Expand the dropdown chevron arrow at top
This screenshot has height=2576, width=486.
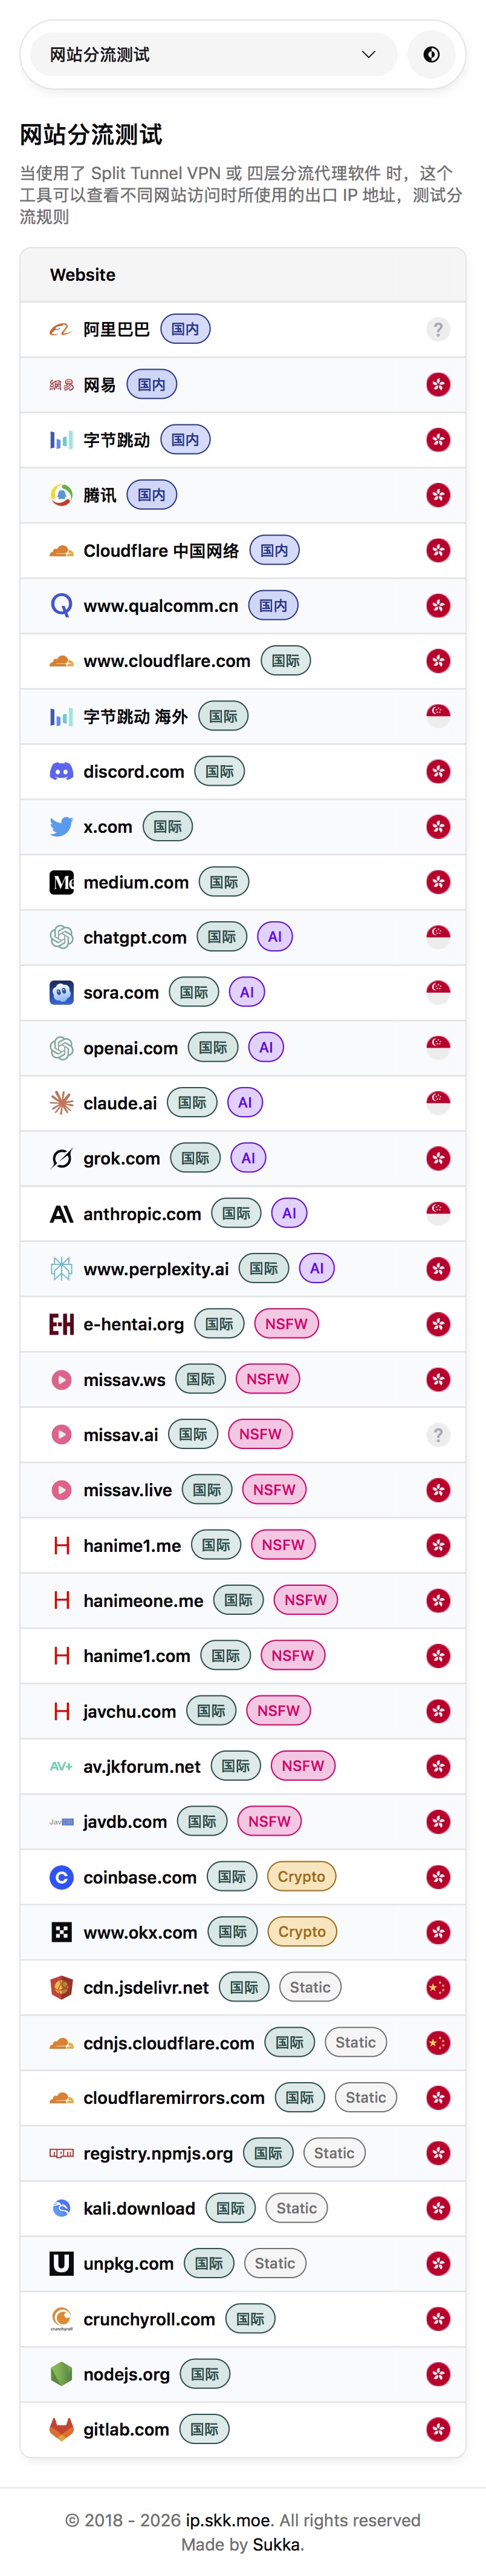click(x=368, y=54)
